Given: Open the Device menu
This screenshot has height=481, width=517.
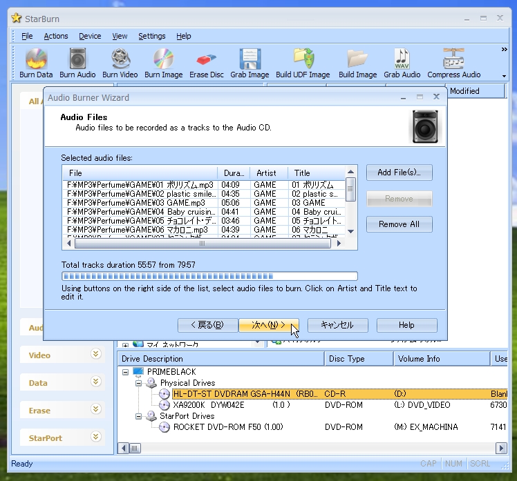Looking at the screenshot, I should [90, 36].
